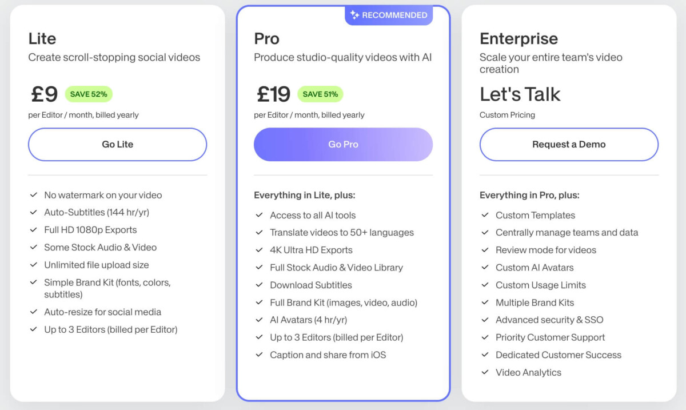Click the SAVE 51% badge on Pro
Image resolution: width=686 pixels, height=410 pixels.
(x=320, y=94)
